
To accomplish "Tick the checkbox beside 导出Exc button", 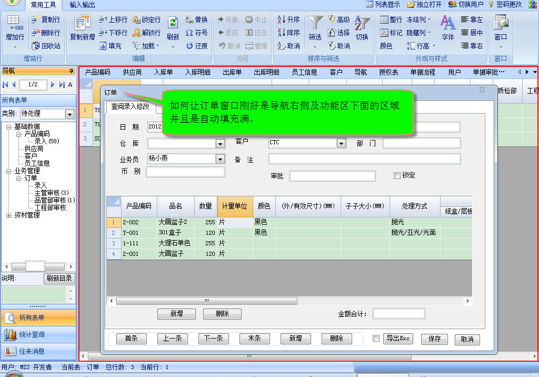I will (376, 339).
